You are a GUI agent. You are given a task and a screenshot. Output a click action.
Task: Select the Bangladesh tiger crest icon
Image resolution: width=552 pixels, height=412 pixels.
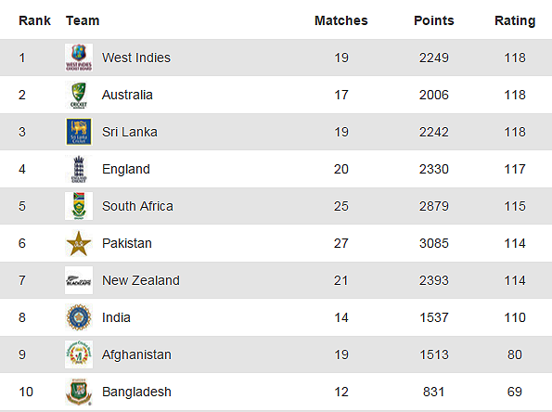tap(79, 392)
